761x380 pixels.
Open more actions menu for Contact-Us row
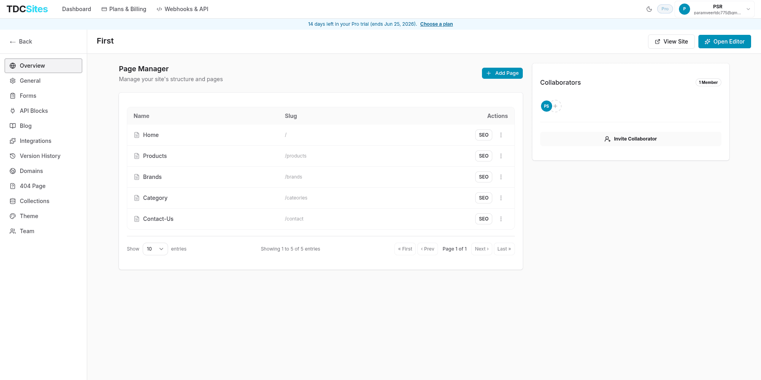(x=501, y=219)
